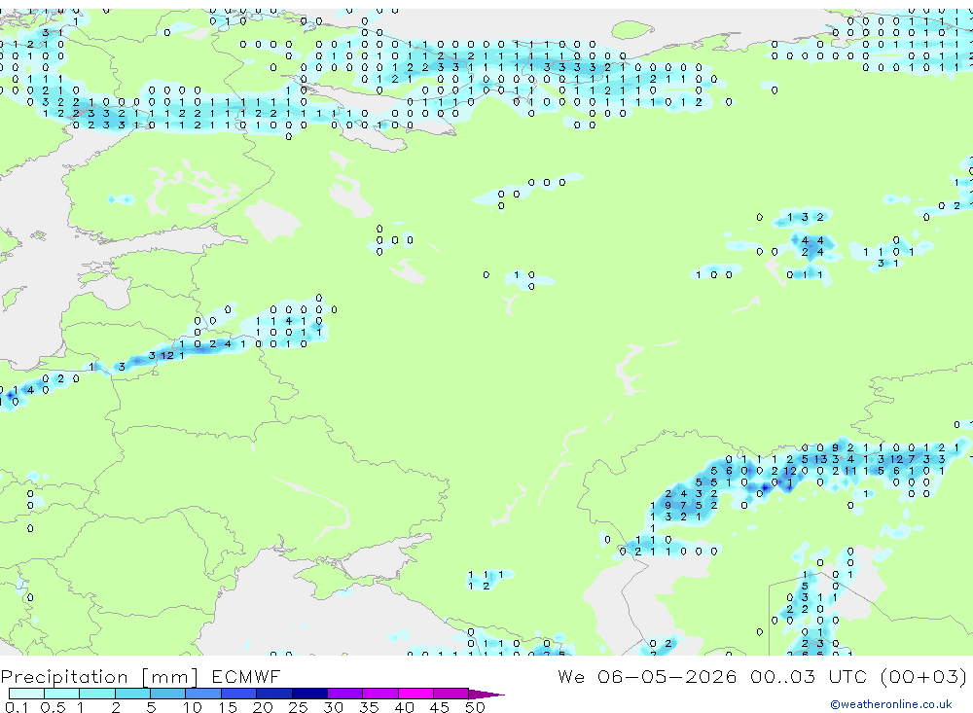Pick the 45–50 mm dark magenta legend swatch
This screenshot has height=713, width=973.
coord(451,694)
